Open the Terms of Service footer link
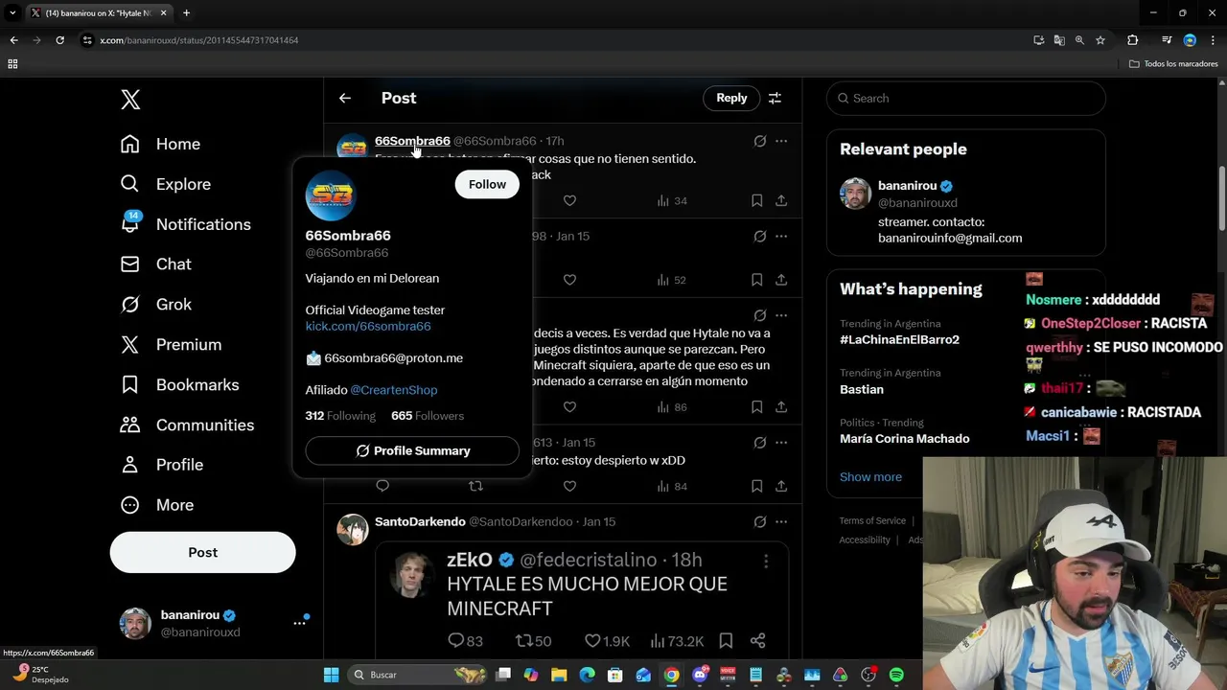 (872, 520)
